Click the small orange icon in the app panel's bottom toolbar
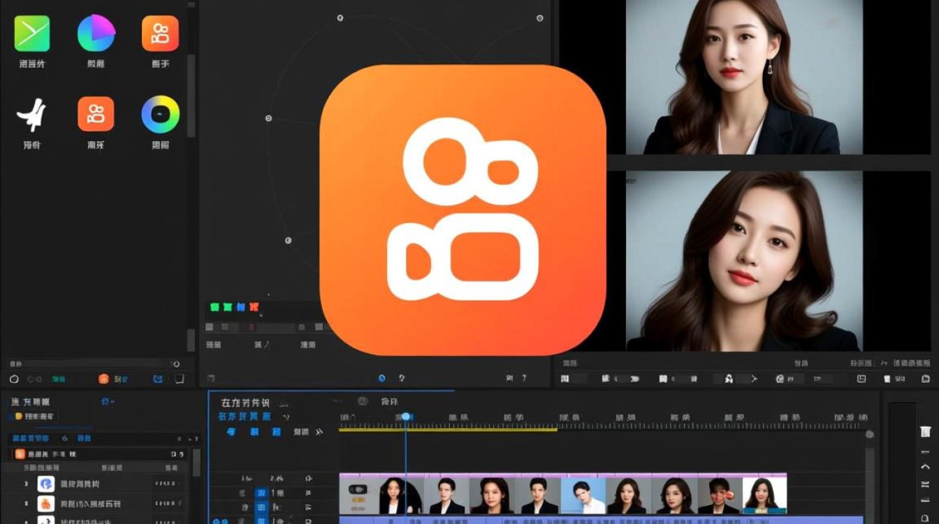Viewport: 939px width, 524px height. point(103,379)
